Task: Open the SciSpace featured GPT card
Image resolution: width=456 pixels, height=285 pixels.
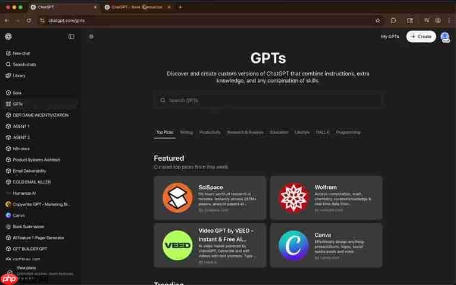Action: coord(210,198)
